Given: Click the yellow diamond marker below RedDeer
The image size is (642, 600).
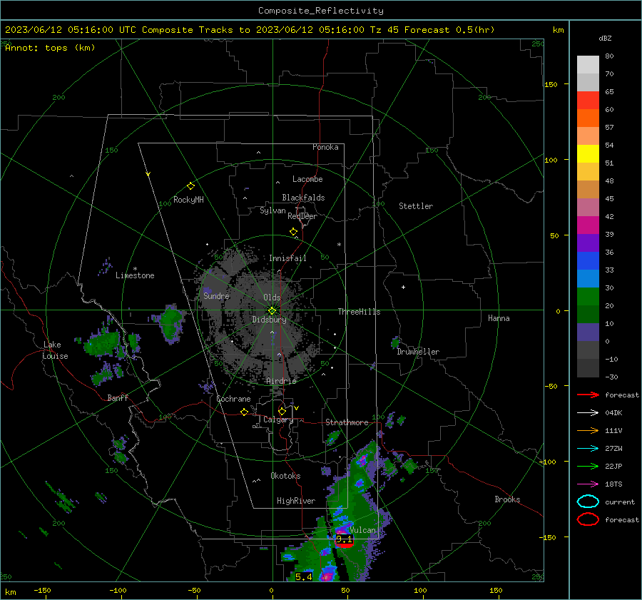Looking at the screenshot, I should point(293,232).
